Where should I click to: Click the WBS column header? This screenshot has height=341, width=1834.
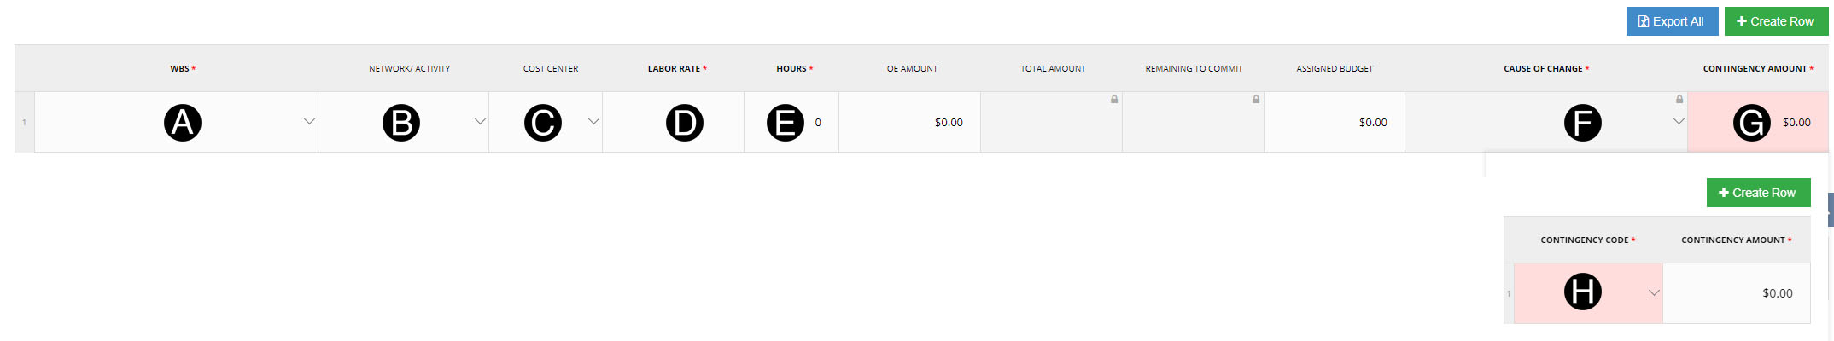[x=183, y=69]
